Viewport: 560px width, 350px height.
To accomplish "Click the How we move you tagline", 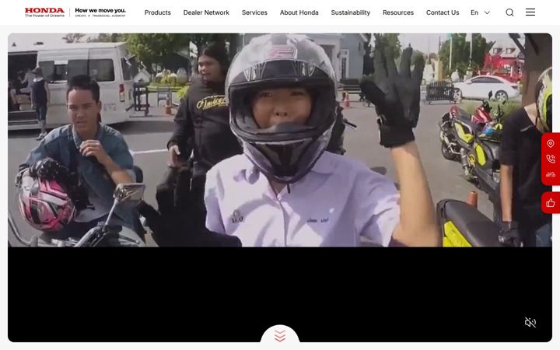I will tap(100, 12).
